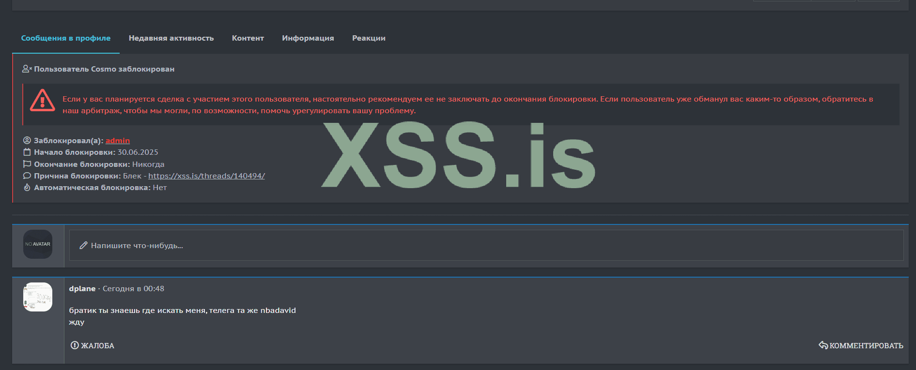Open the xss.is/threads/140494 ban reason link
The image size is (916, 370).
click(x=206, y=176)
